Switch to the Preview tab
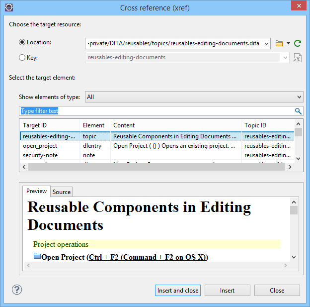Image resolution: width=310 pixels, height=307 pixels. (x=36, y=191)
